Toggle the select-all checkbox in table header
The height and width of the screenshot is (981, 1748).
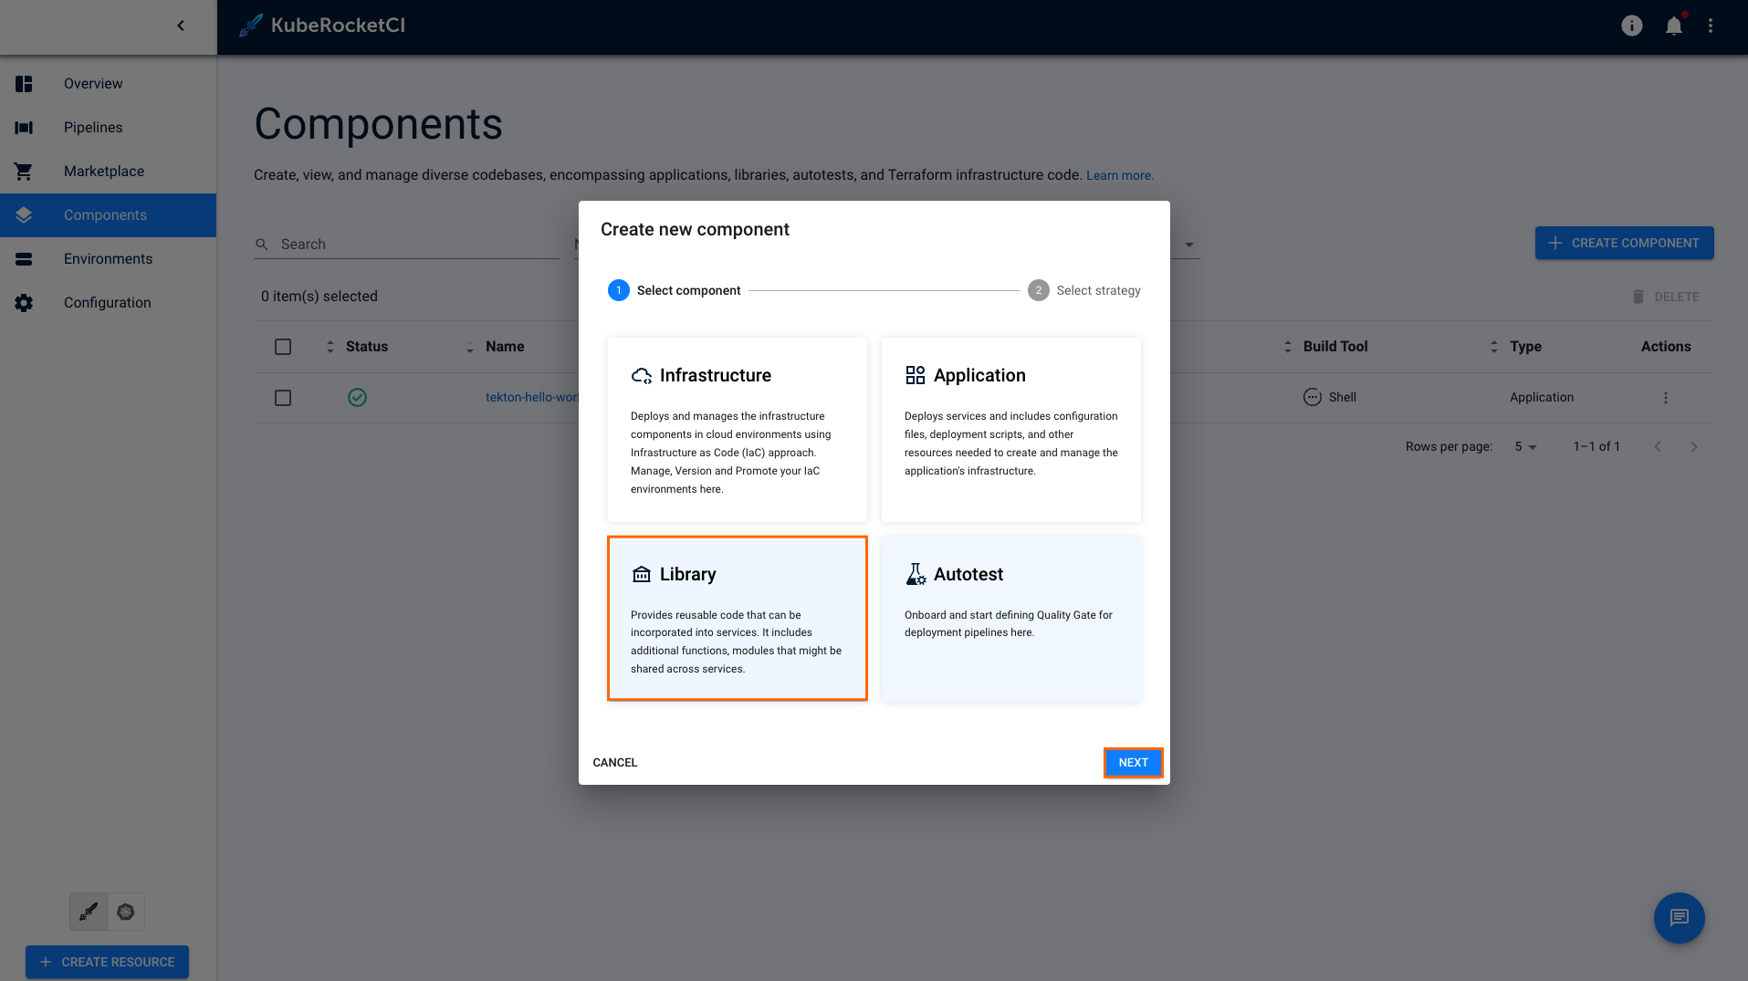point(283,347)
